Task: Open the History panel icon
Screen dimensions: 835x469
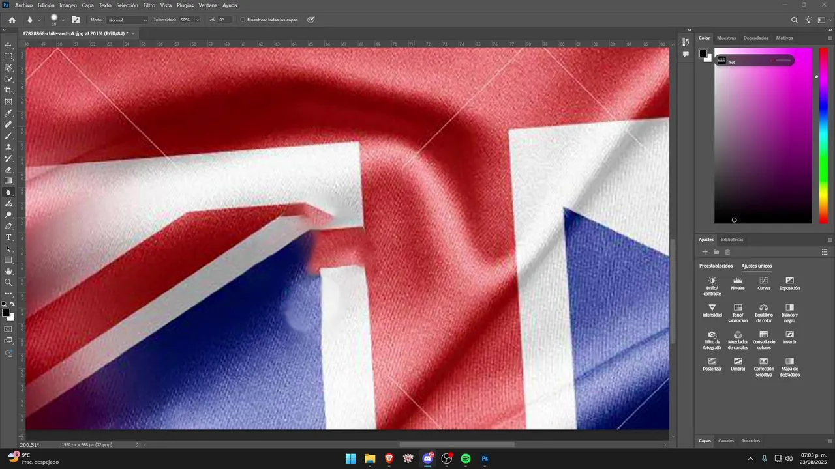Action: (686, 42)
